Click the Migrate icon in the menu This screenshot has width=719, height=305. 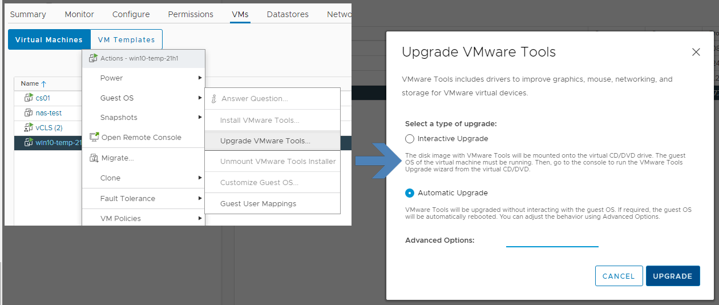coord(94,158)
